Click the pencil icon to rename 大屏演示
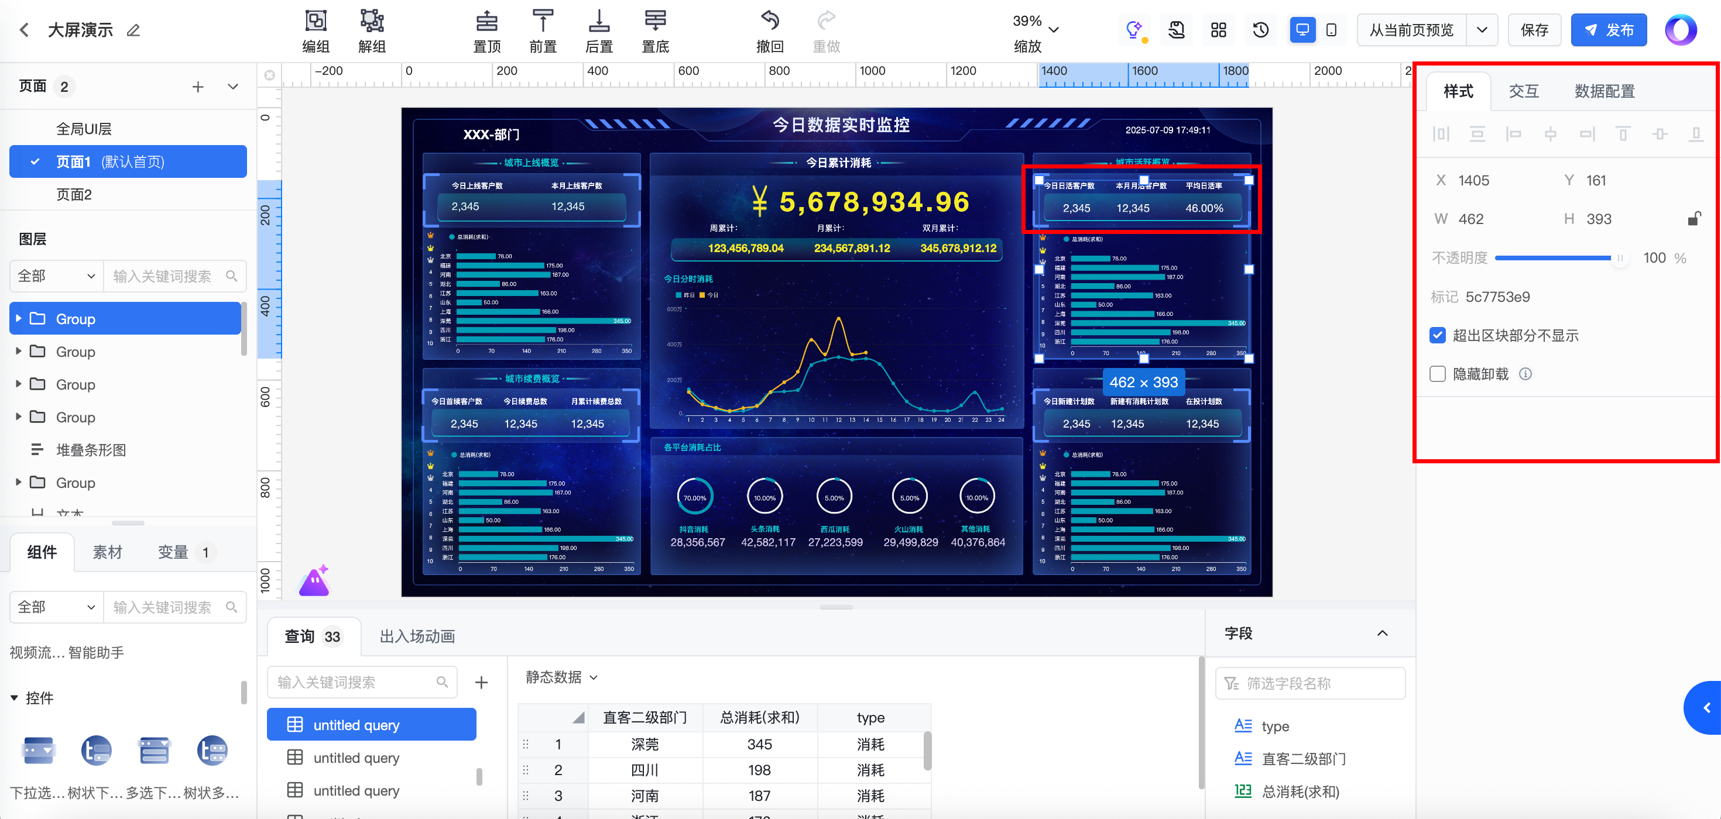 133,30
